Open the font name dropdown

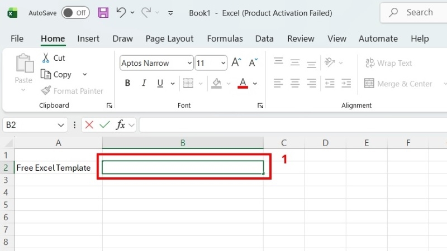(189, 63)
